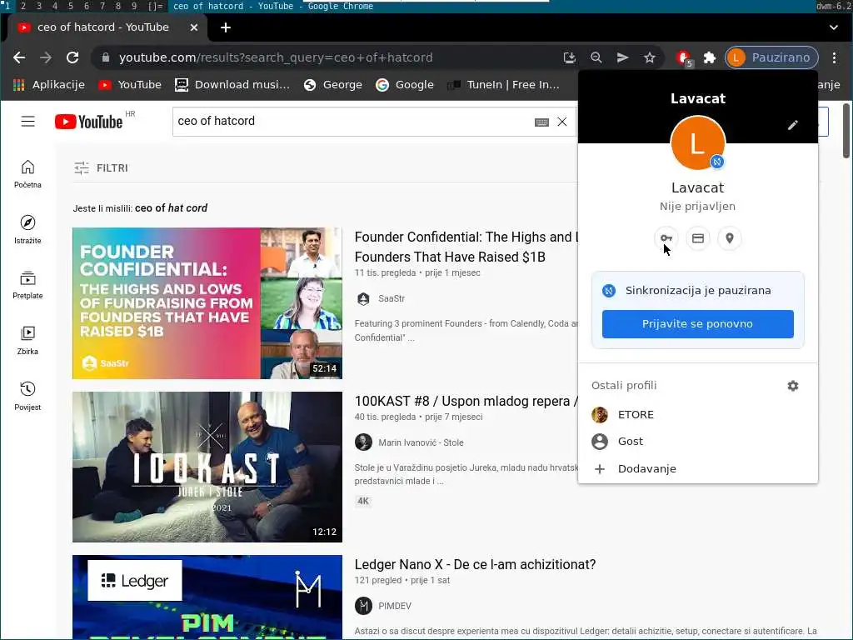Viewport: 853px width, 640px height.
Task: Edit Lavacat profile with pencil icon
Action: click(x=793, y=125)
